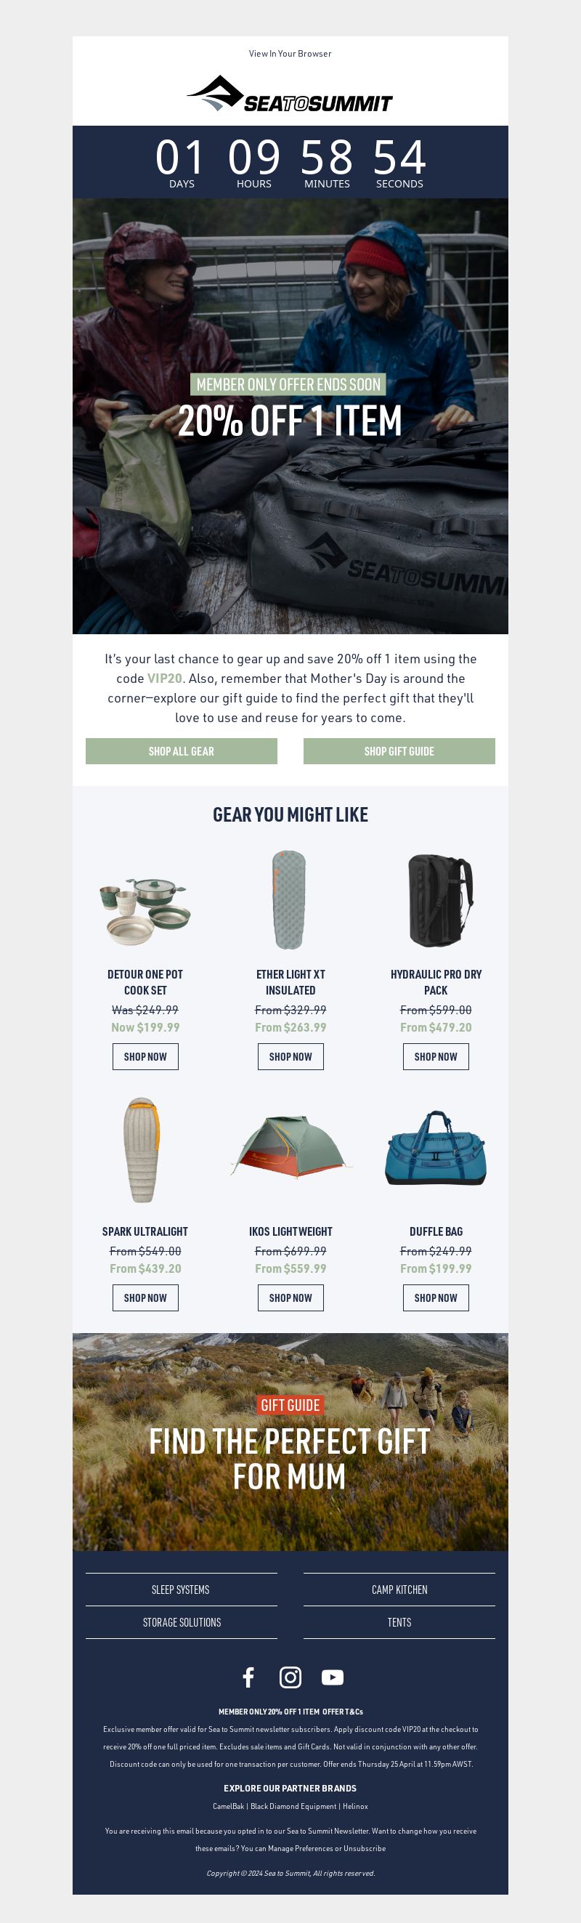The image size is (581, 1923).
Task: Click the Shop Gift Guide button
Action: 399,751
